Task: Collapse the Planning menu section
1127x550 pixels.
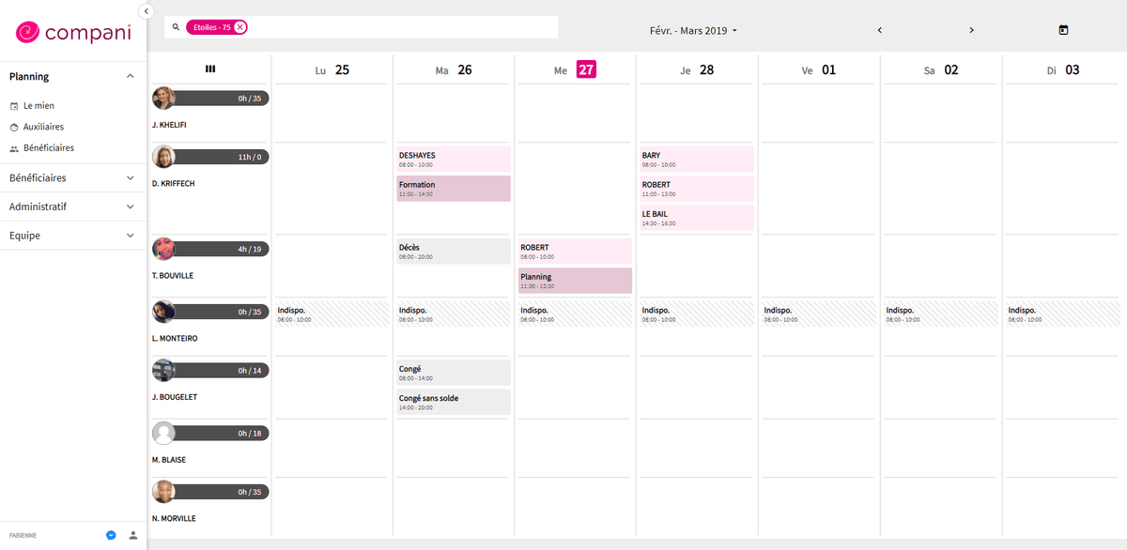Action: pos(130,77)
